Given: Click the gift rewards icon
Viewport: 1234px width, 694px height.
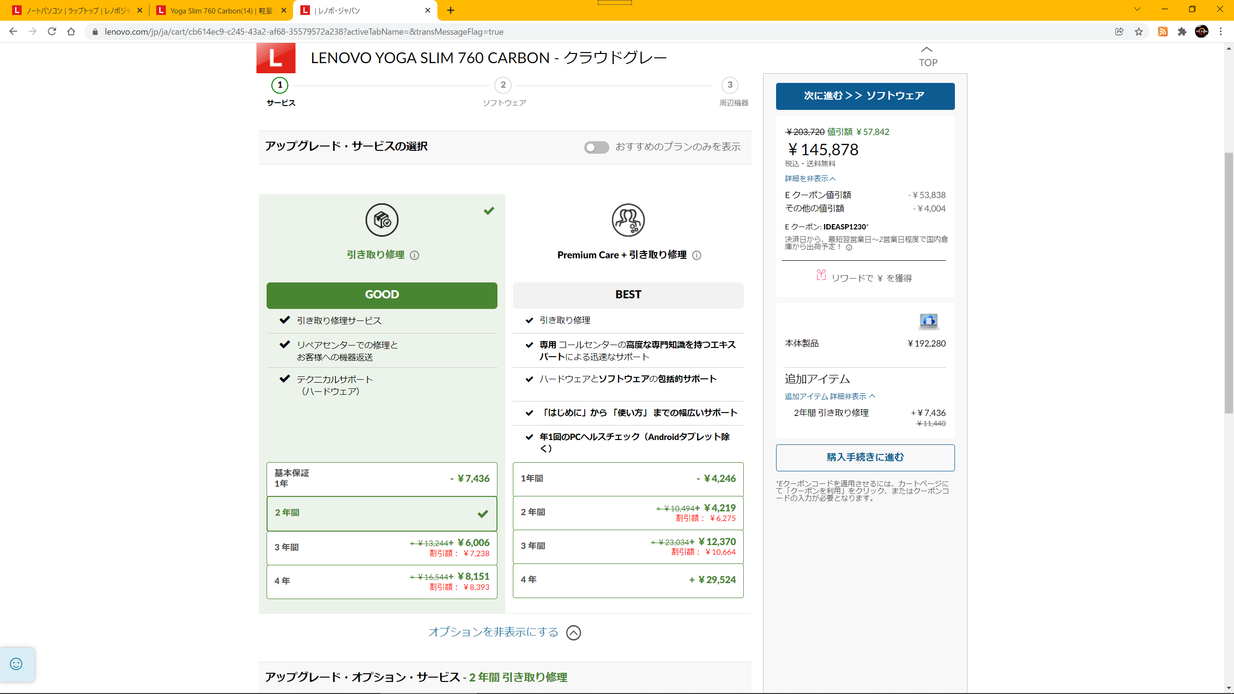Looking at the screenshot, I should [821, 275].
